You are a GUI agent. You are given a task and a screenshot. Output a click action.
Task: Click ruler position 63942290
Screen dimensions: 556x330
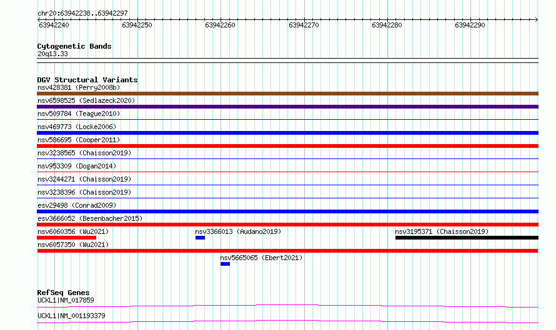coord(470,25)
